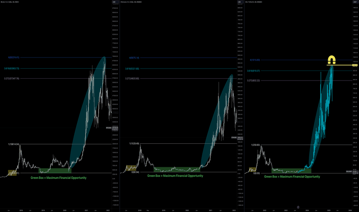This screenshot has height=212, width=359.
Task: Select the green rectangle drawing on Bitcoin chart
Action: point(55,170)
